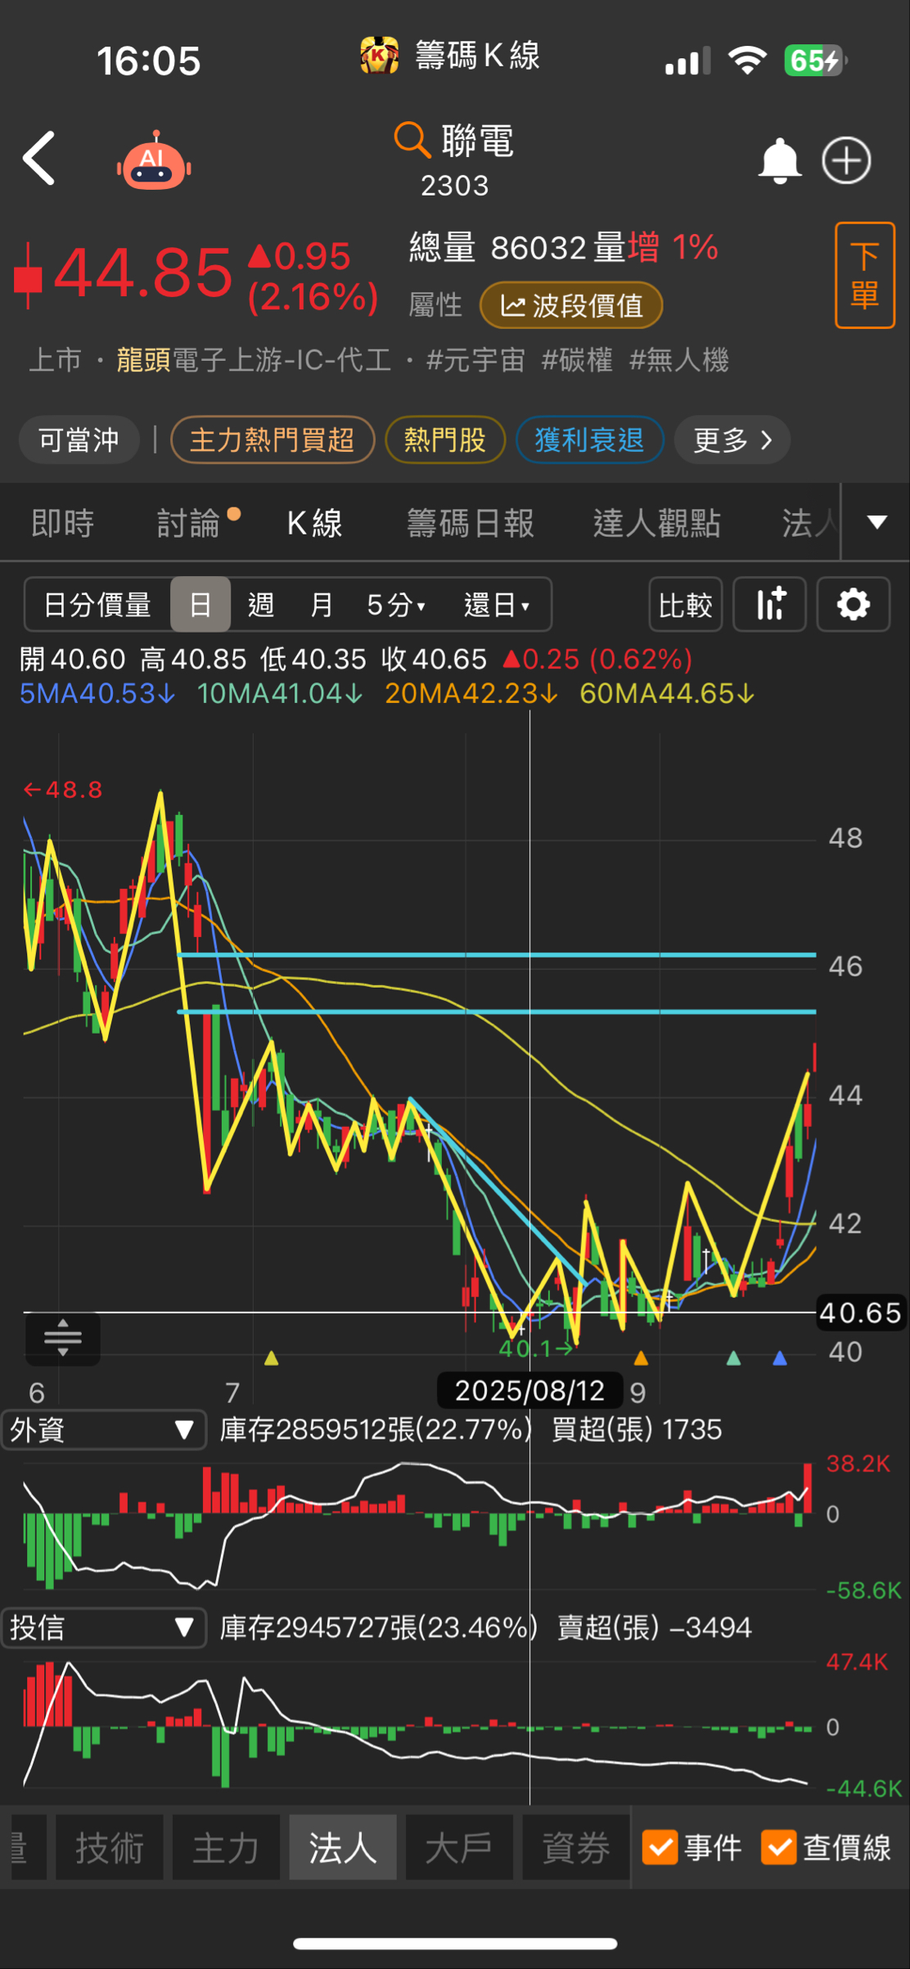Tap the Wi-Fi status icon
This screenshot has width=910, height=1969.
(x=747, y=61)
